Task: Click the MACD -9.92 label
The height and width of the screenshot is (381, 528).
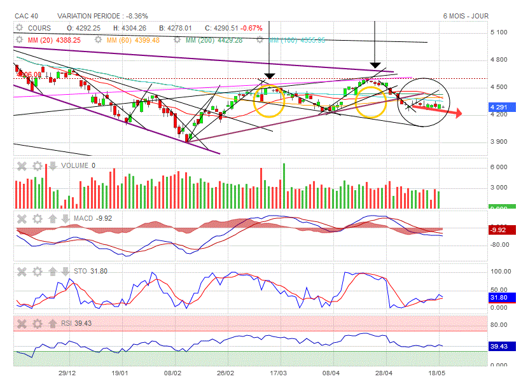Action: (93, 218)
